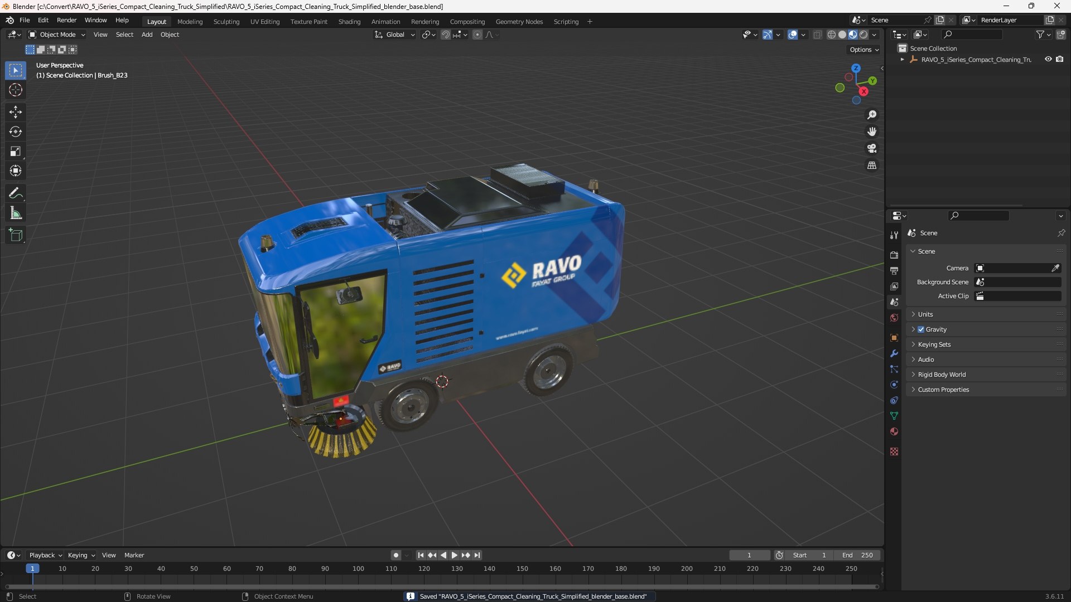Jump to the timeline end frame

477,555
